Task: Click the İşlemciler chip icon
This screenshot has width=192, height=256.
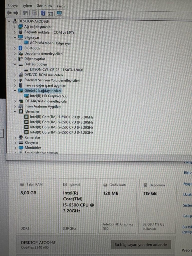Action: pos(21,111)
